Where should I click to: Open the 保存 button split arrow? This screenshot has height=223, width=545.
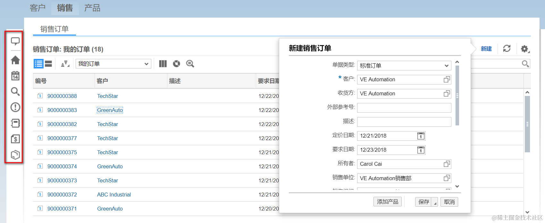[x=435, y=202]
